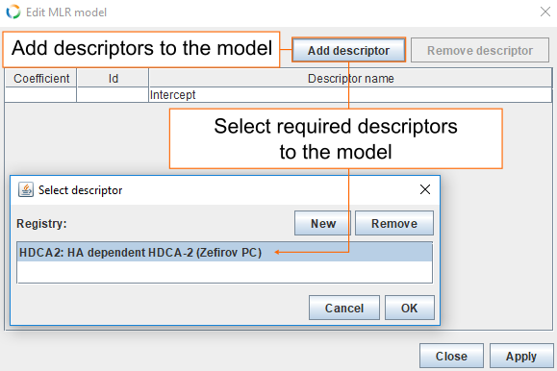Select the Id column header
557x371 pixels.
(x=113, y=78)
